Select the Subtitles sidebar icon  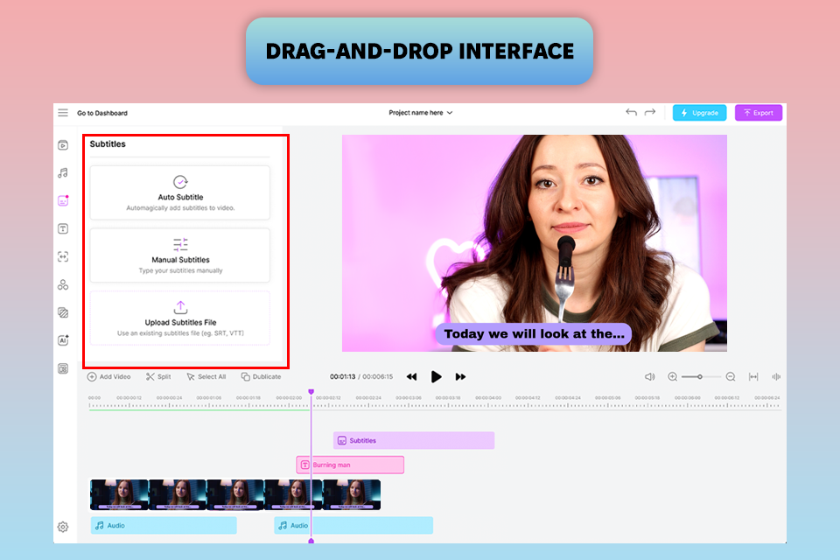(63, 200)
